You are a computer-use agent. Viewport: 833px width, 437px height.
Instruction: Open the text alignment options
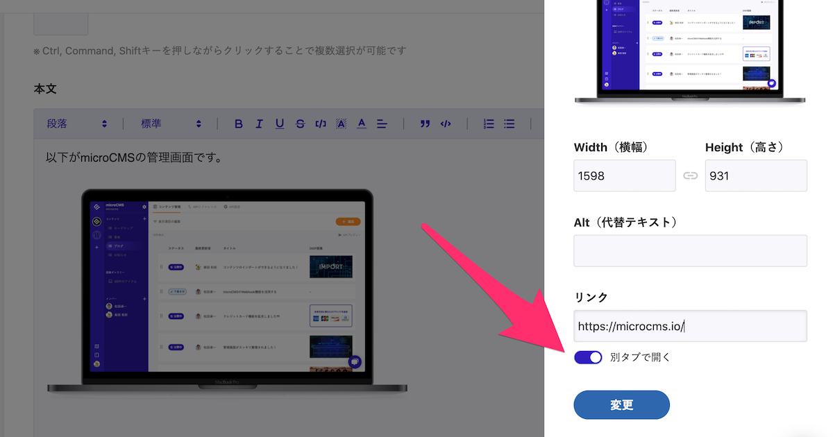pyautogui.click(x=382, y=124)
